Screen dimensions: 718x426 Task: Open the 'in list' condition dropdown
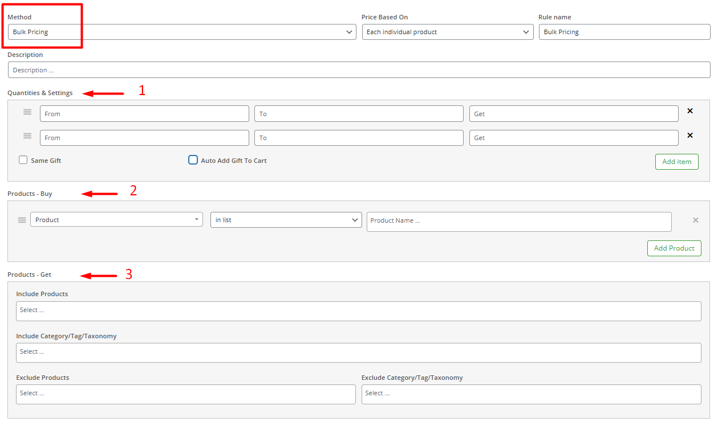[x=286, y=220]
